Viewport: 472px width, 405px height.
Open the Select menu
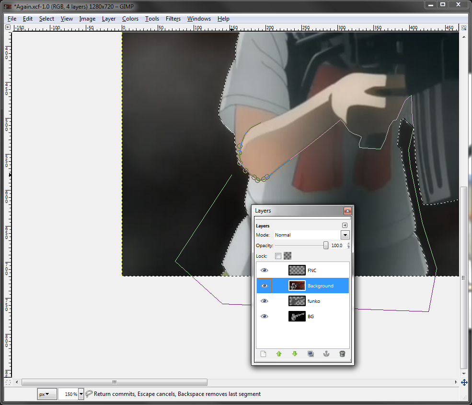pos(46,19)
